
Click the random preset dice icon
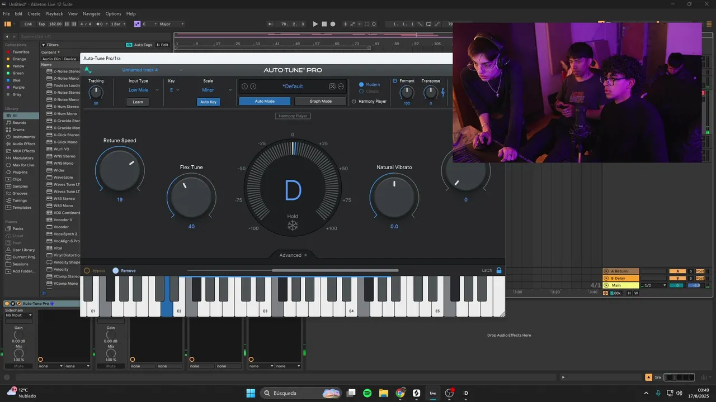pos(332,87)
